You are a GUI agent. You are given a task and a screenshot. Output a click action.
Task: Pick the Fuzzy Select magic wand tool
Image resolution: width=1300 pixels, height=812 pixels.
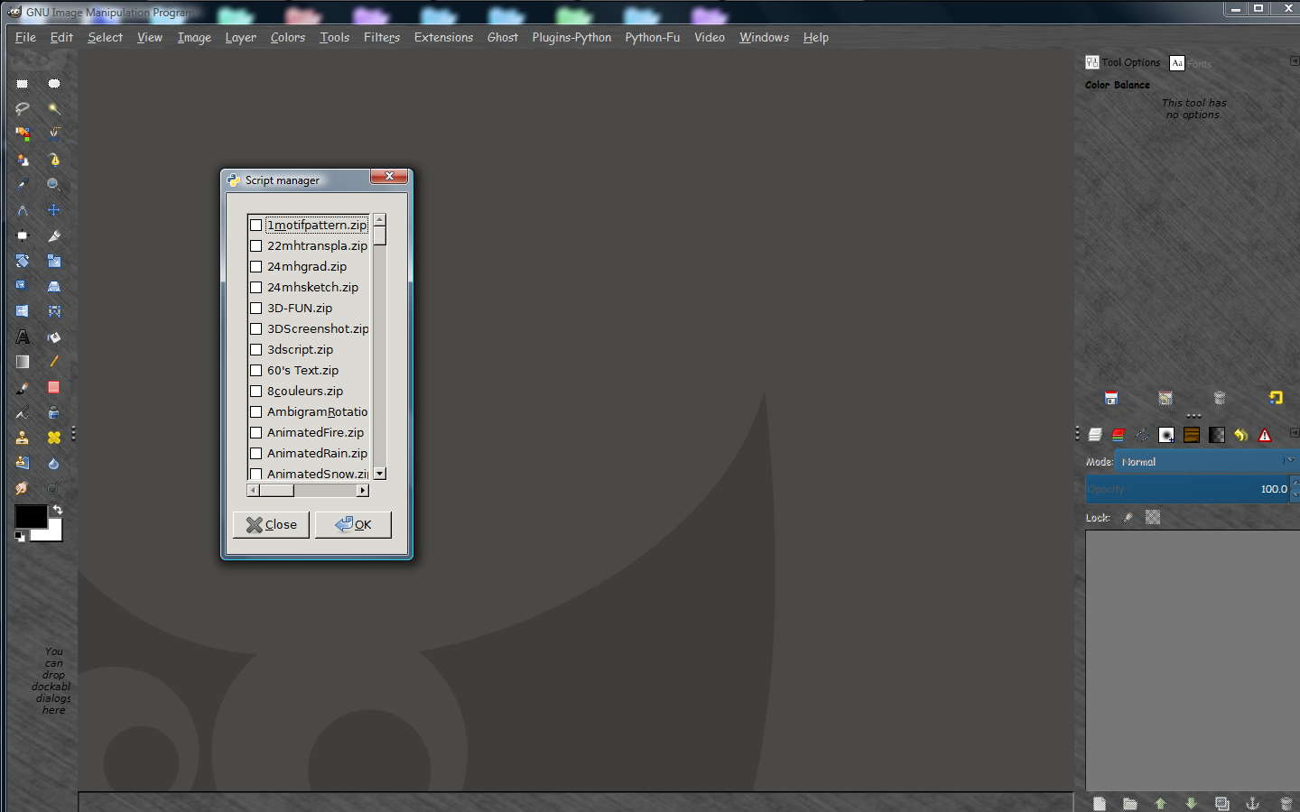point(54,109)
